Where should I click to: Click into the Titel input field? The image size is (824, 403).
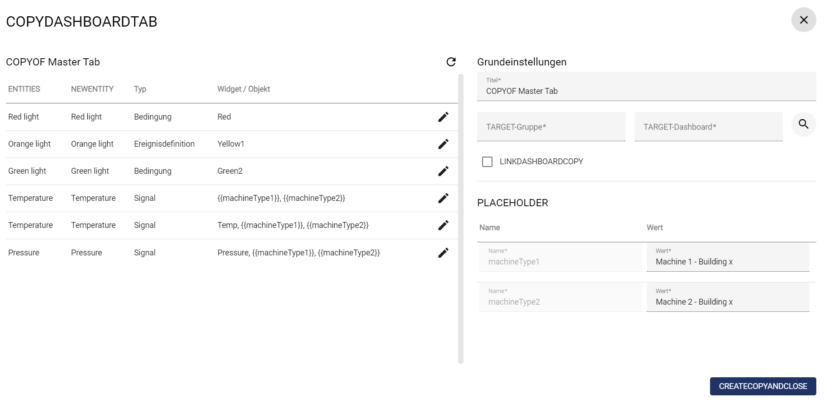(x=646, y=91)
